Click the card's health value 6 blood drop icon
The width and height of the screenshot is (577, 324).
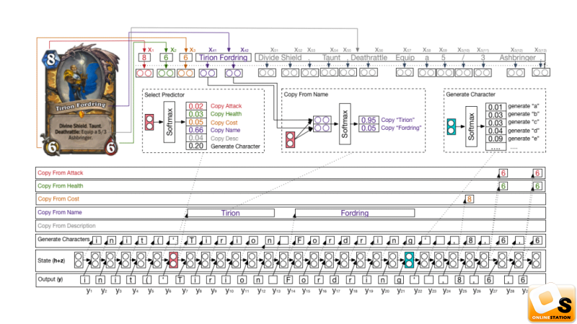tap(111, 147)
